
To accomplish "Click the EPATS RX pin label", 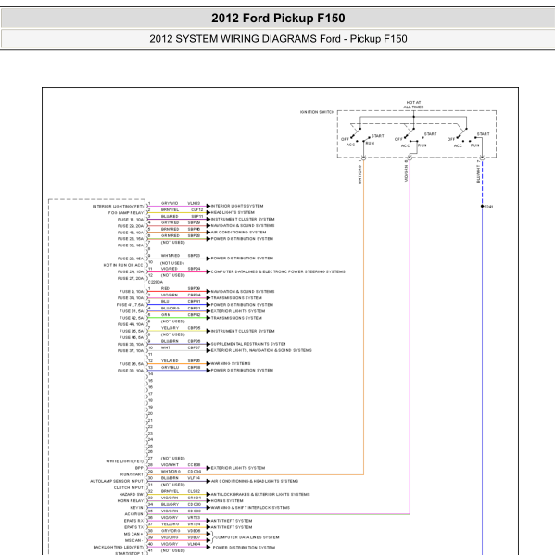I will [x=133, y=521].
